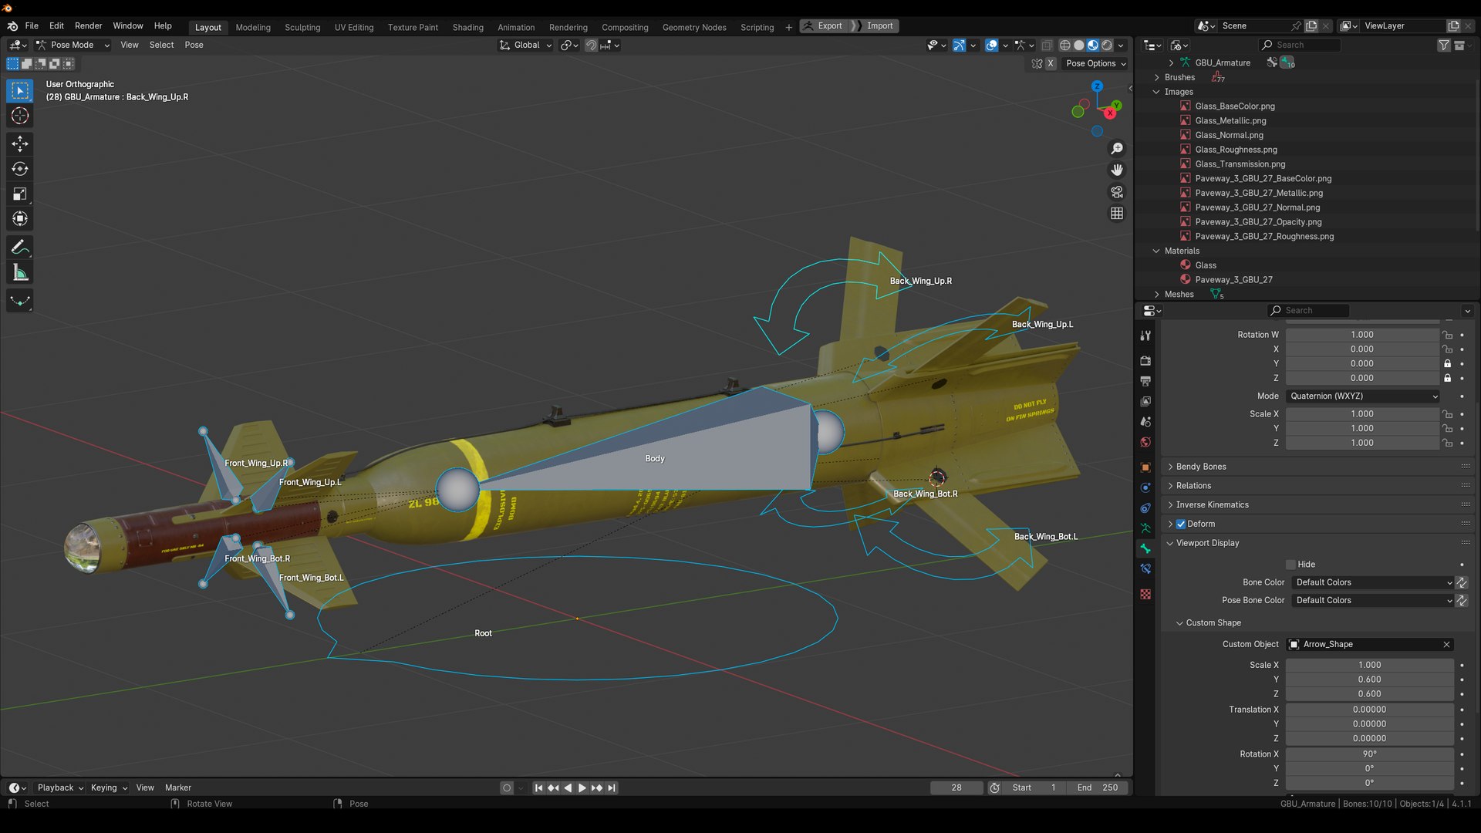This screenshot has height=833, width=1481.
Task: Open the Output properties tab
Action: tap(1145, 381)
